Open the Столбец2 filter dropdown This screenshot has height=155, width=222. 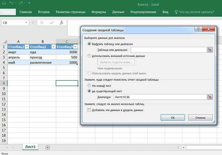click(x=53, y=47)
